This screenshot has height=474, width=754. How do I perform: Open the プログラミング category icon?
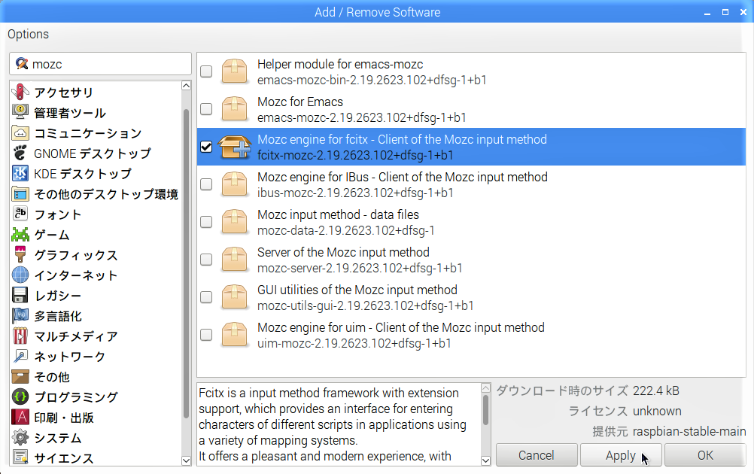click(20, 397)
